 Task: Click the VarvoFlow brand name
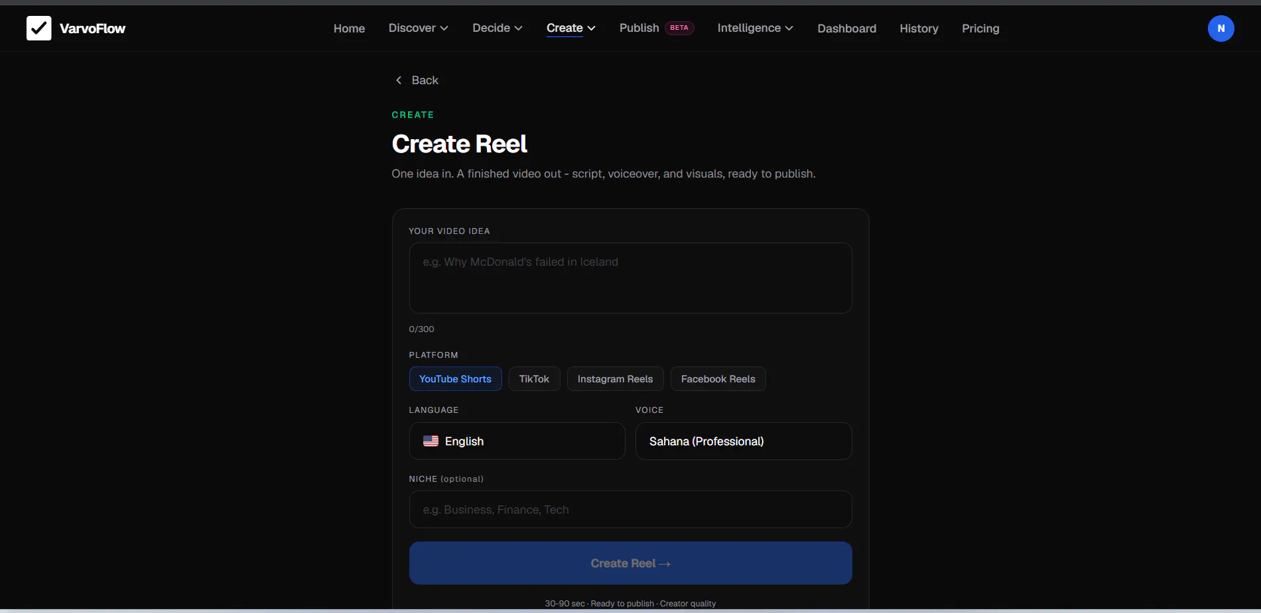click(x=92, y=28)
